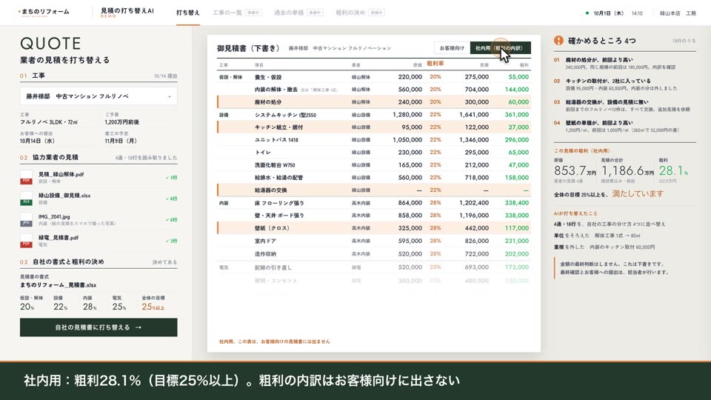This screenshot has width=711, height=400.
Task: Click the ユニットバス 1418 row name
Action: (276, 140)
